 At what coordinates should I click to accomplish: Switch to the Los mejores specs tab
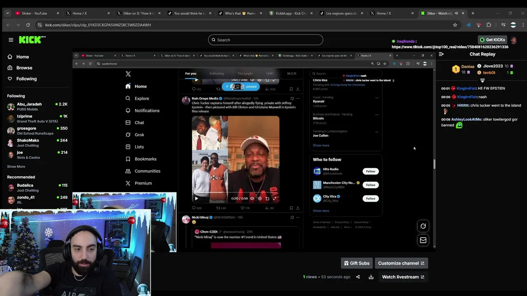pyautogui.click(x=342, y=13)
